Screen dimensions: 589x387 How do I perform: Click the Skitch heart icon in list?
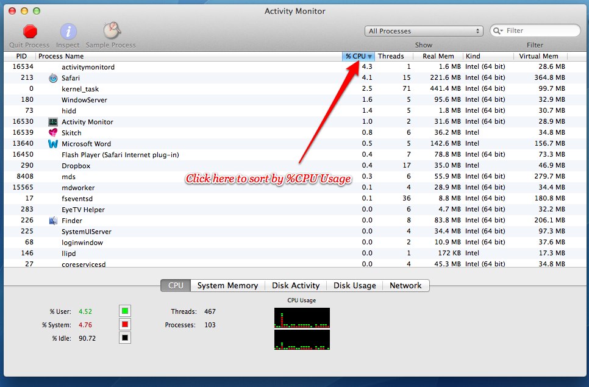[x=53, y=132]
